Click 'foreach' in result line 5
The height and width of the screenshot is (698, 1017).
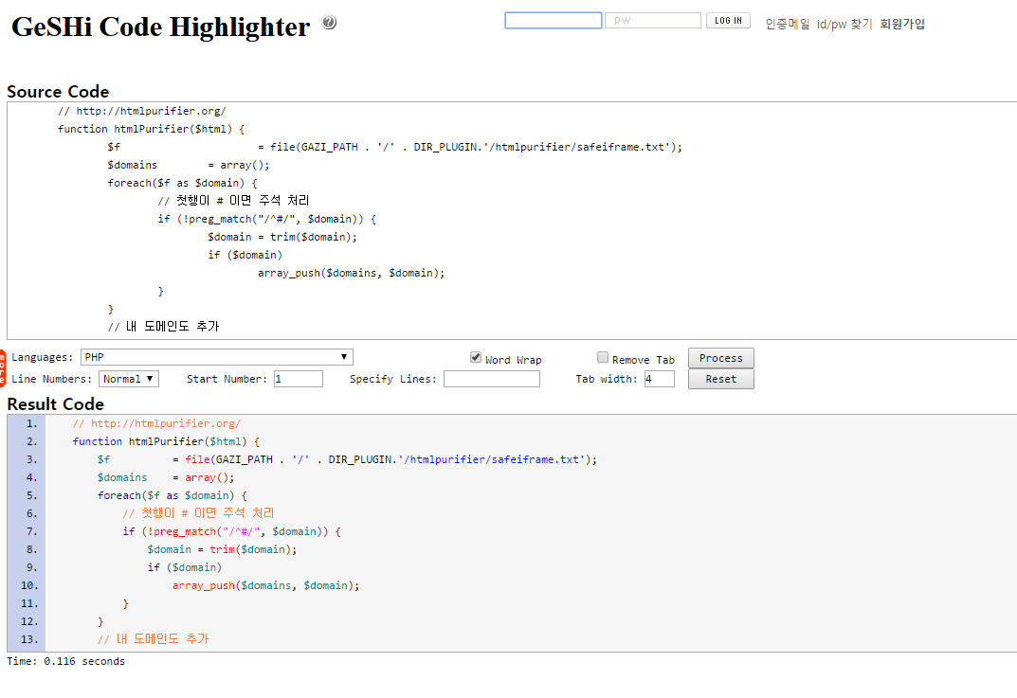click(118, 495)
